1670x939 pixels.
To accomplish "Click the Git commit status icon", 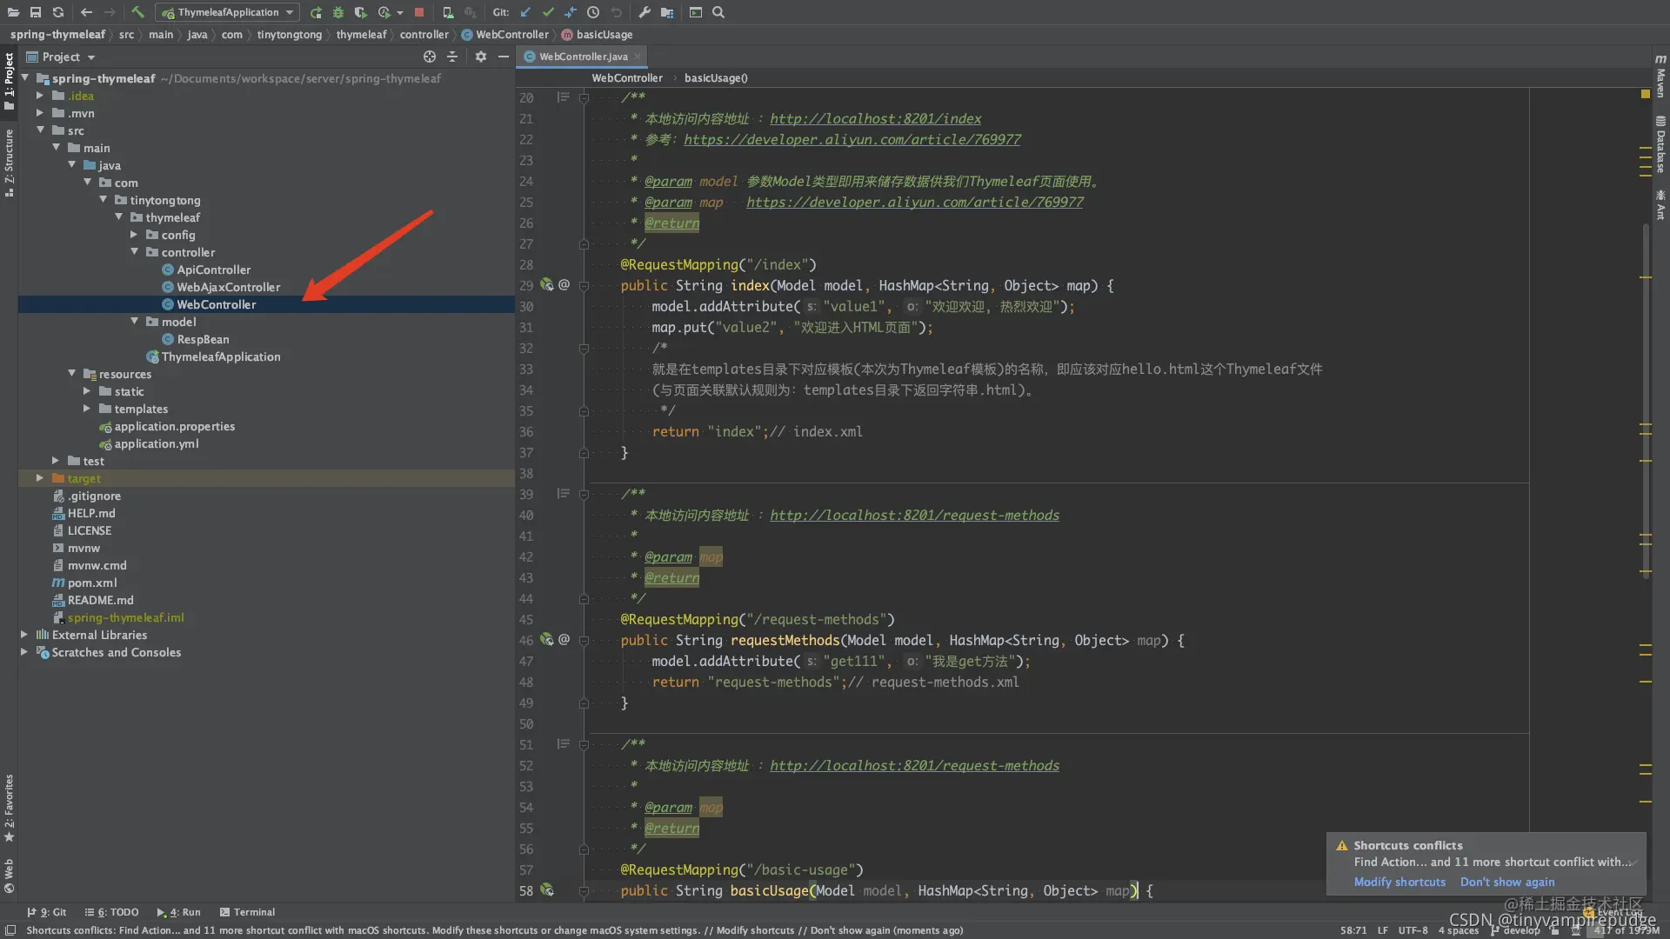I will [547, 11].
